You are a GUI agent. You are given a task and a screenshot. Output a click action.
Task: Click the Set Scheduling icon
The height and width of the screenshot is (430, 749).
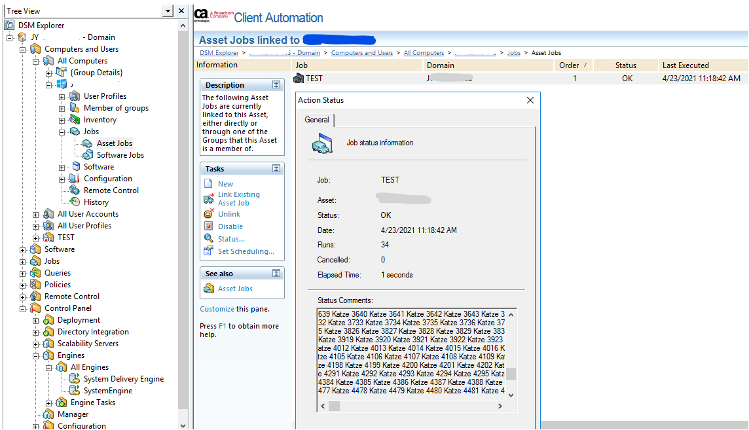[x=209, y=251]
